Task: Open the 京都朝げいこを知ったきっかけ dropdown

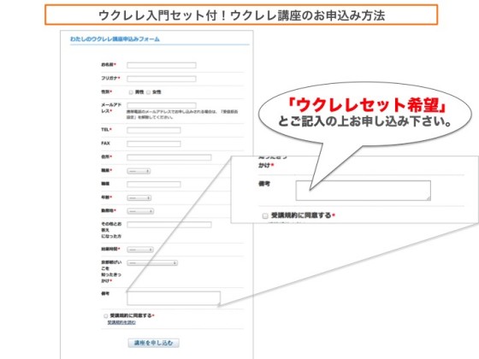Action: (152, 263)
